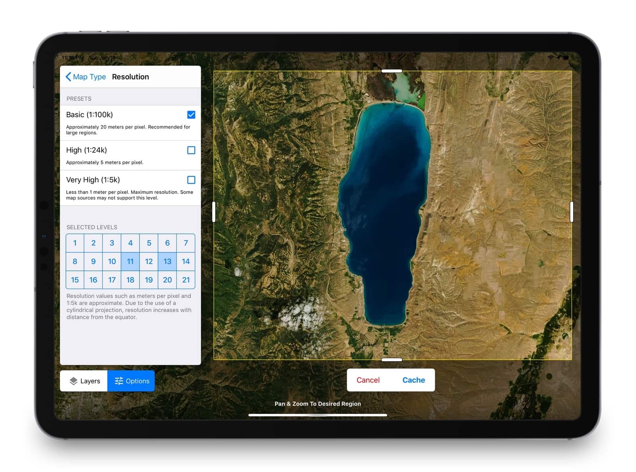Cancel the region caching
Screen dimensions: 636x472
pyautogui.click(x=368, y=380)
